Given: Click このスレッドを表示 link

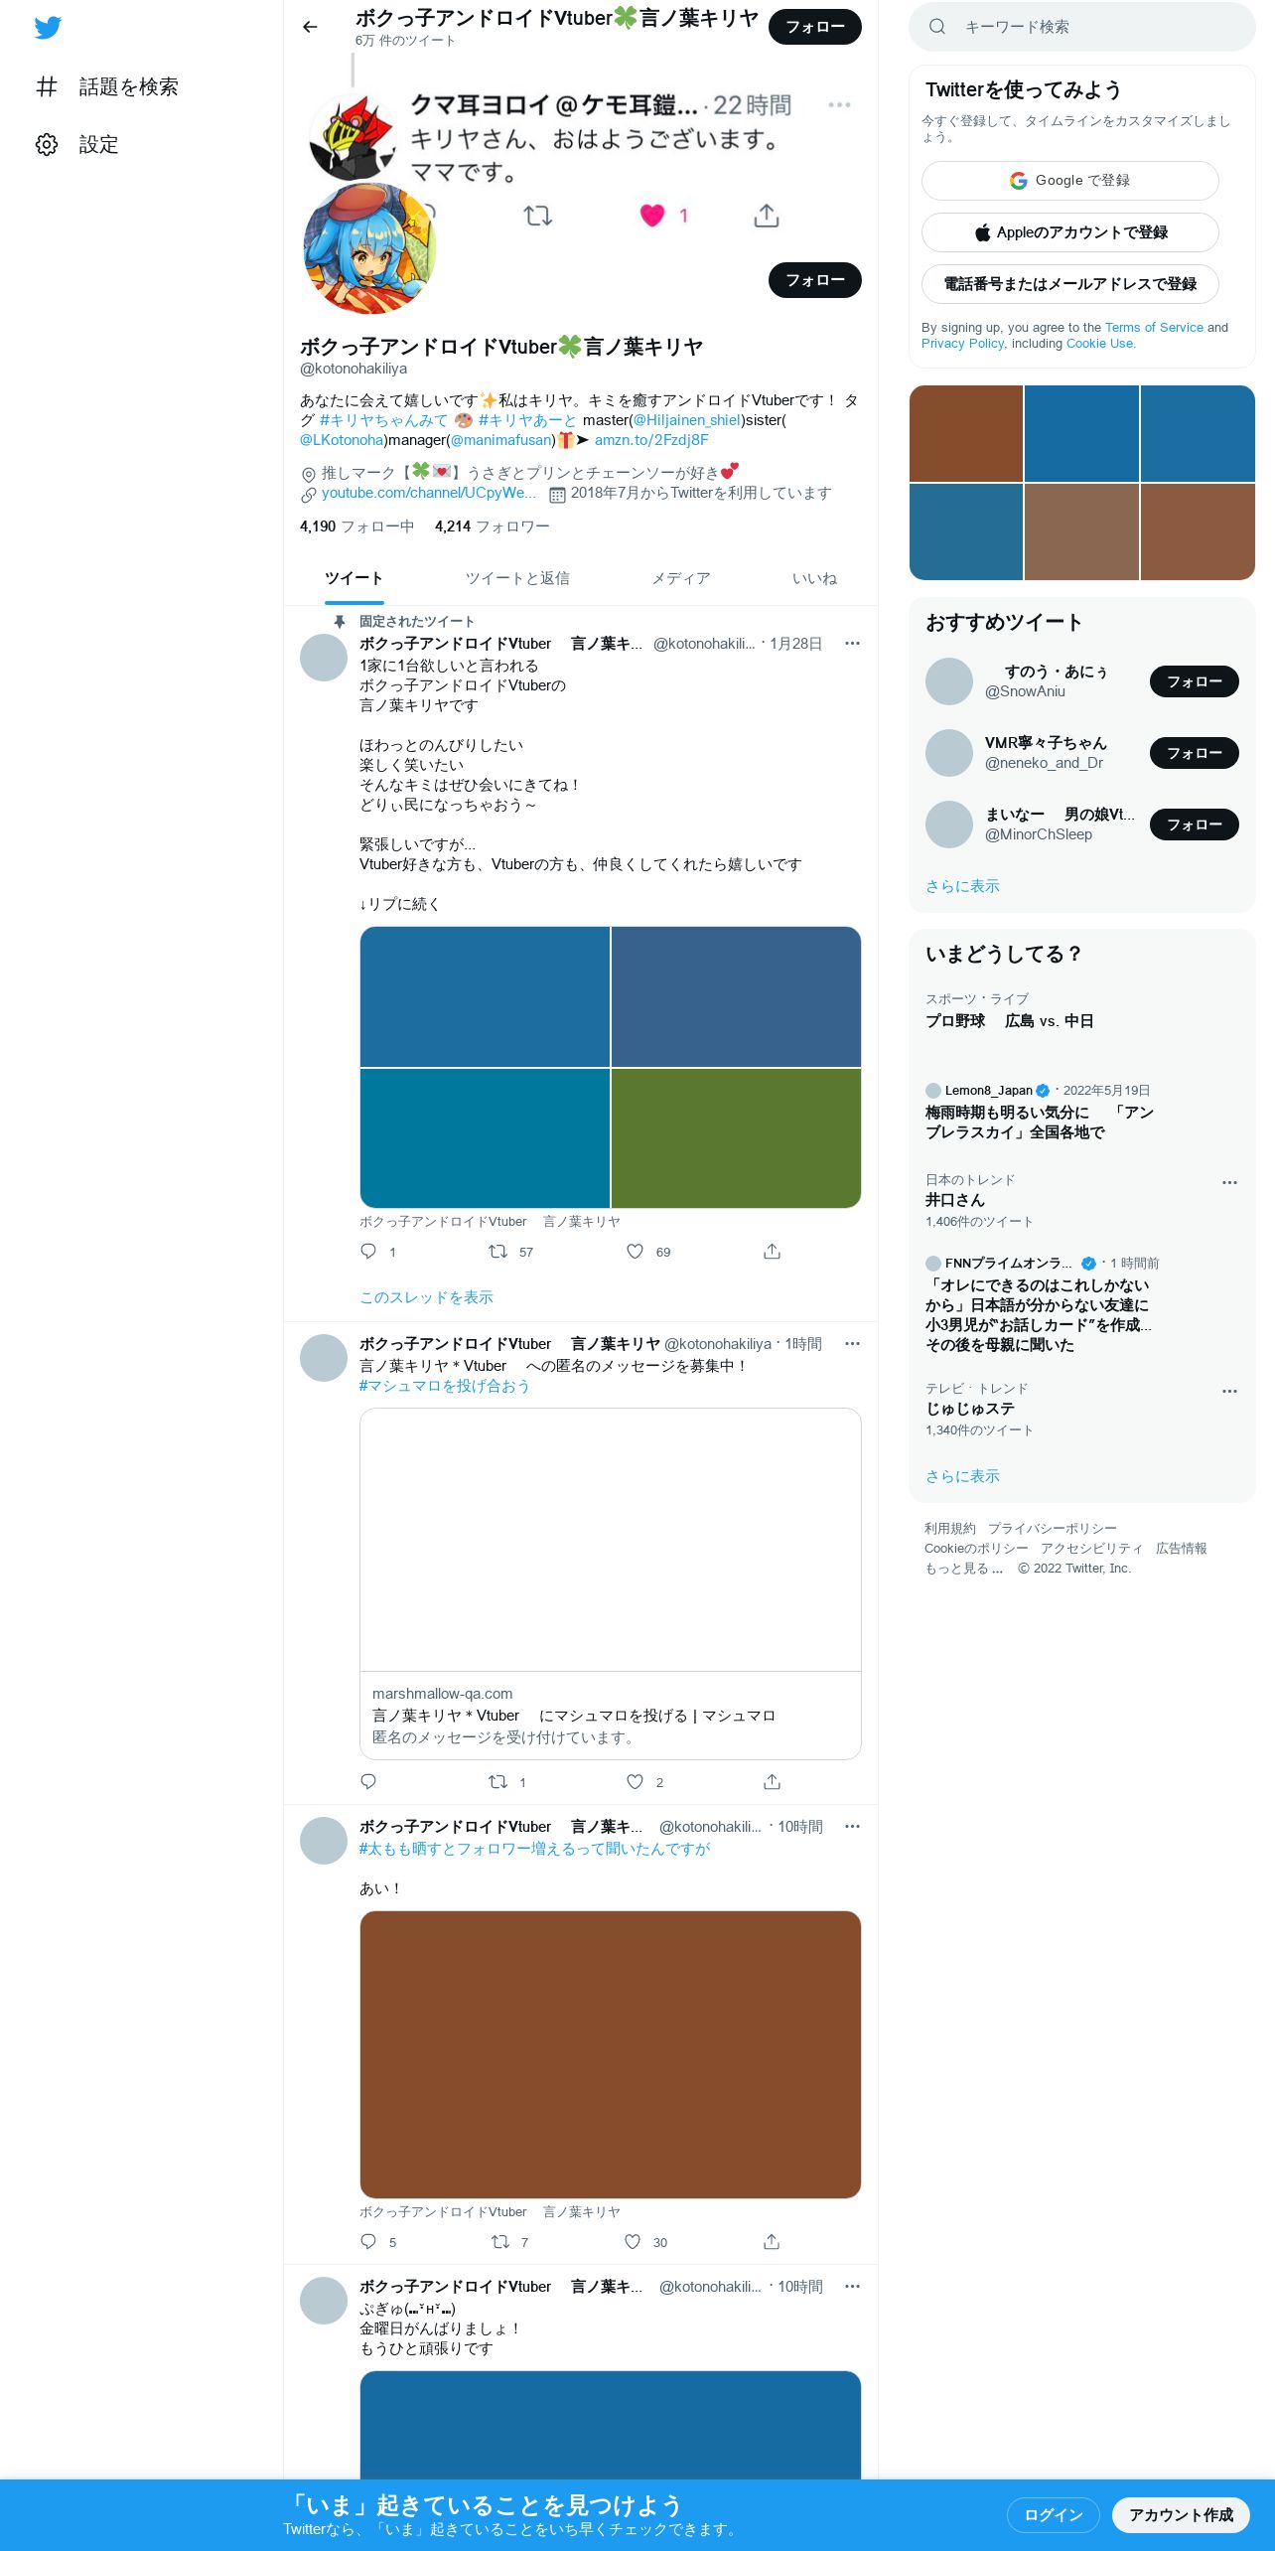Looking at the screenshot, I should (426, 1297).
